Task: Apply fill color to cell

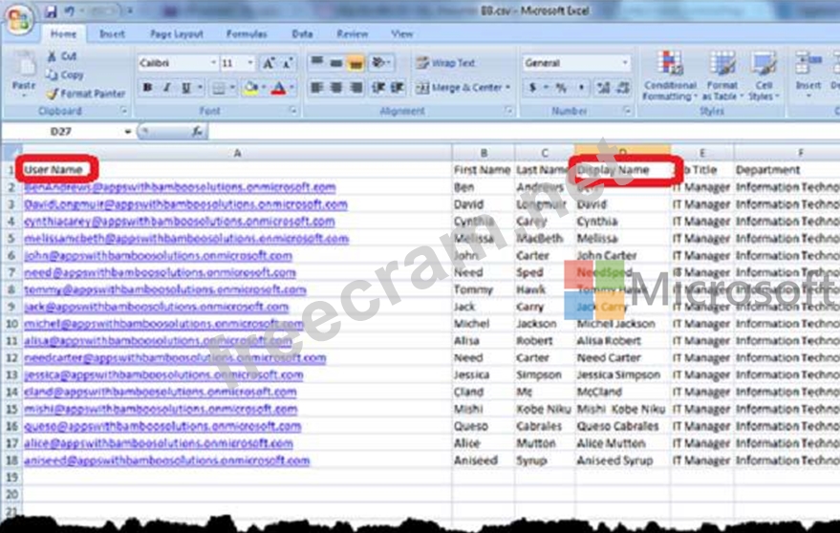Action: tap(249, 87)
